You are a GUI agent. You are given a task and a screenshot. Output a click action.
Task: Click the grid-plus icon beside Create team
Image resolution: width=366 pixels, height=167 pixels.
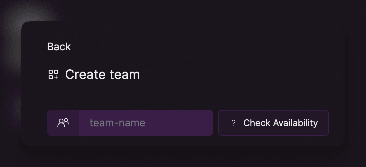(x=53, y=74)
